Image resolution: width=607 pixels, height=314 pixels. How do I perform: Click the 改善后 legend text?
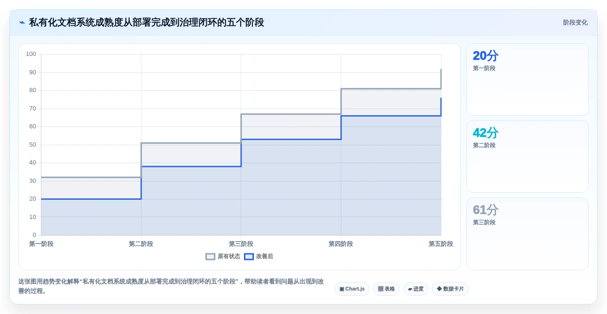pyautogui.click(x=264, y=257)
